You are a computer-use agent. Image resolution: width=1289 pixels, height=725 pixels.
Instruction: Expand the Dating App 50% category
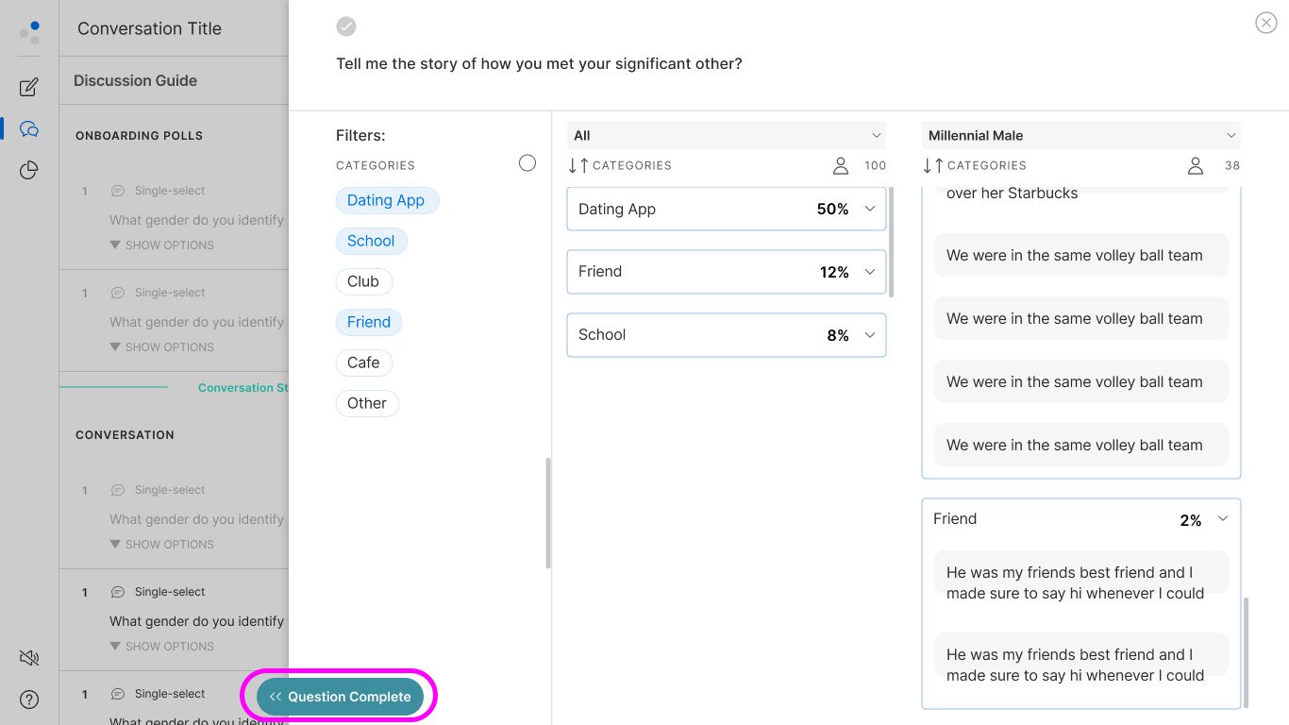click(x=727, y=209)
